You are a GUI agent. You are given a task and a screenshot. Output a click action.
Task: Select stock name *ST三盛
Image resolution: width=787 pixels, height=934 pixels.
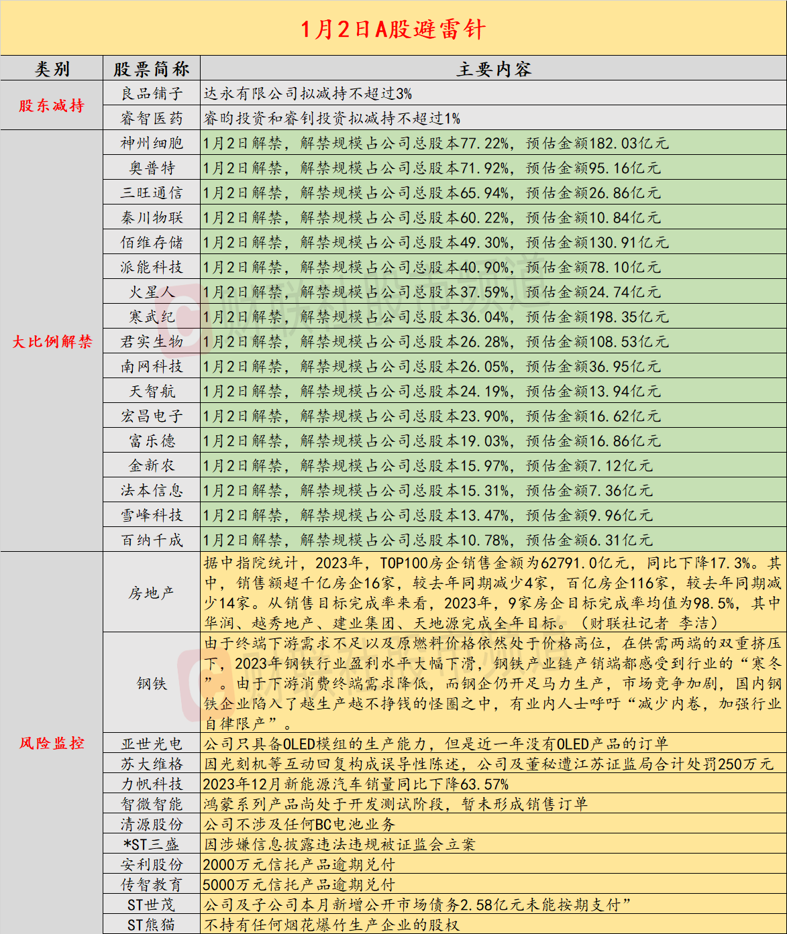click(x=152, y=844)
